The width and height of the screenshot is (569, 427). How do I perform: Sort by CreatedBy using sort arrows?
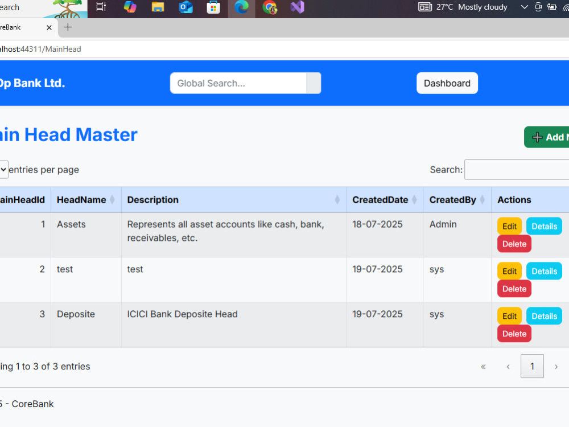tap(483, 200)
